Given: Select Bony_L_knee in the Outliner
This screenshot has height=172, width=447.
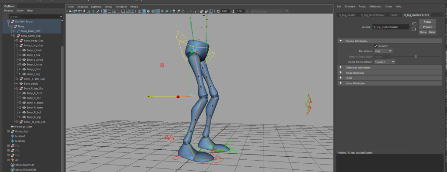Looking at the screenshot, I should pyautogui.click(x=34, y=65).
